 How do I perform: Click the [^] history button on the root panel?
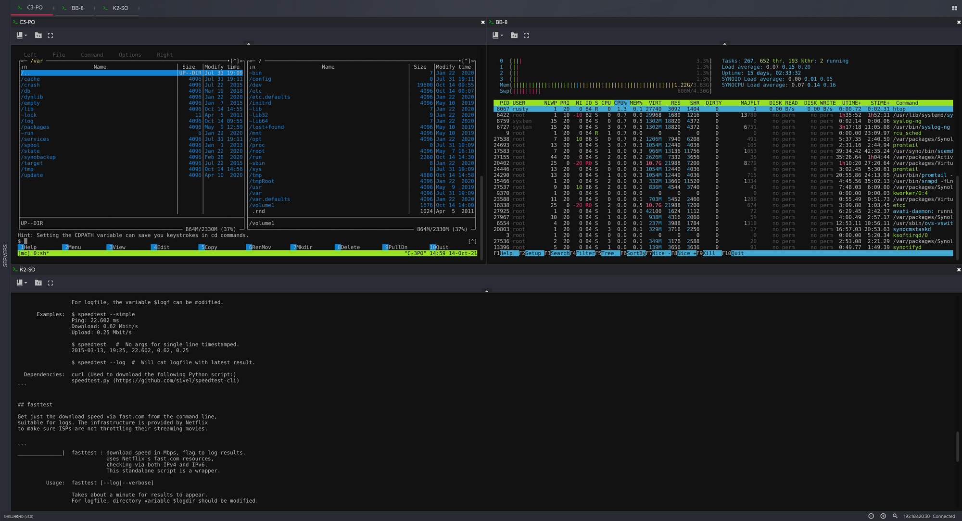(466, 61)
